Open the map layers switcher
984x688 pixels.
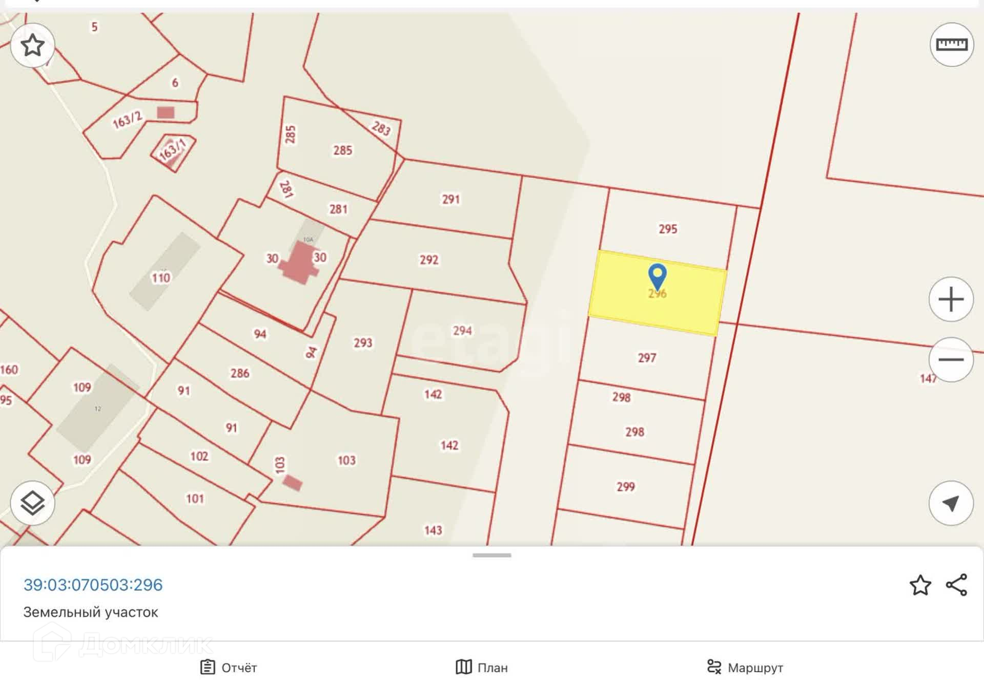tap(32, 503)
